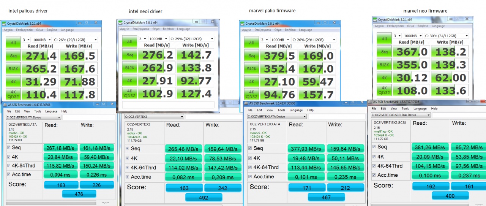Click empty status field below 102.9 row in CrystalDiskMark

click(168, 105)
